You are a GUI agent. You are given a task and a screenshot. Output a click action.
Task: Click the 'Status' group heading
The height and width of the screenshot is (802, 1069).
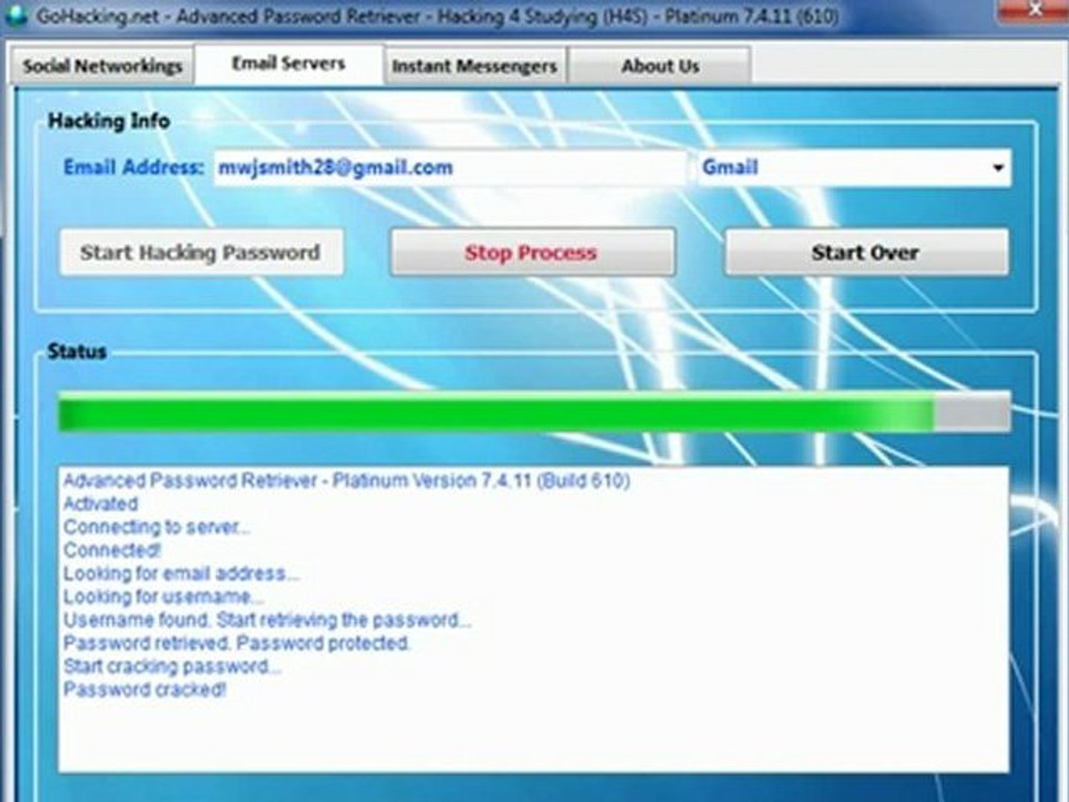[x=77, y=351]
